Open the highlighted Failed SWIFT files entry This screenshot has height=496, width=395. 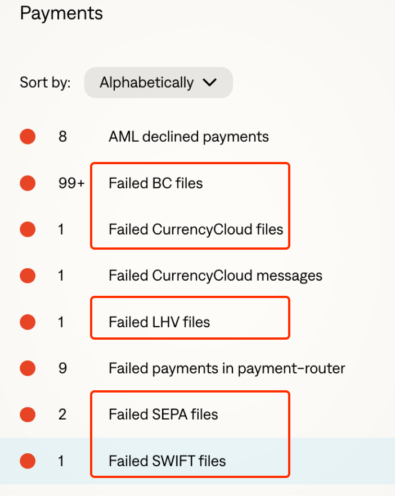[x=167, y=461]
